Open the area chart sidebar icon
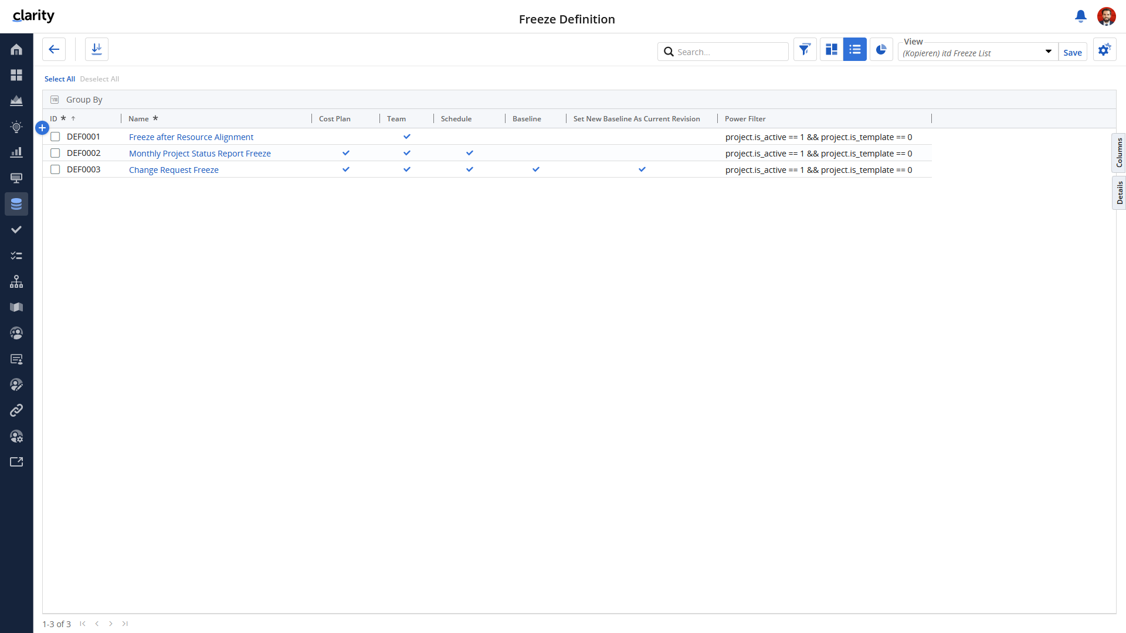Screen dimensions: 1126x633 coord(16,101)
